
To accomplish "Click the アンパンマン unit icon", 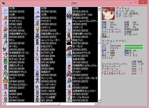I will tap(5, 29).
